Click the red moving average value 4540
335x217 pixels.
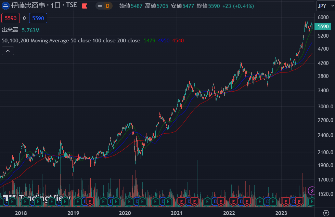pos(178,41)
